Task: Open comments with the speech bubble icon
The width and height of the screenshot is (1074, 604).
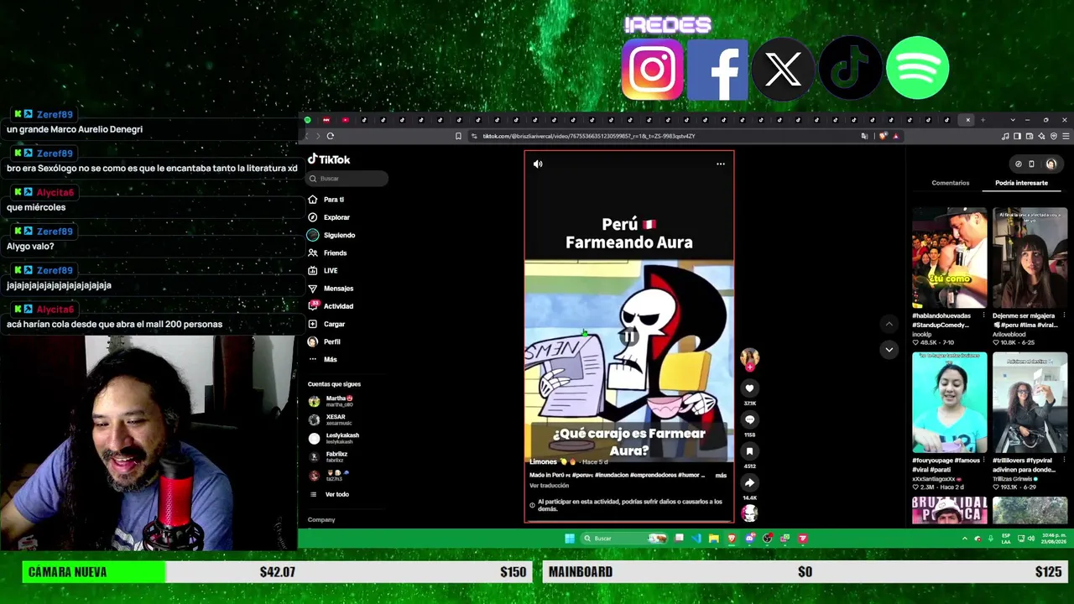Action: (749, 419)
